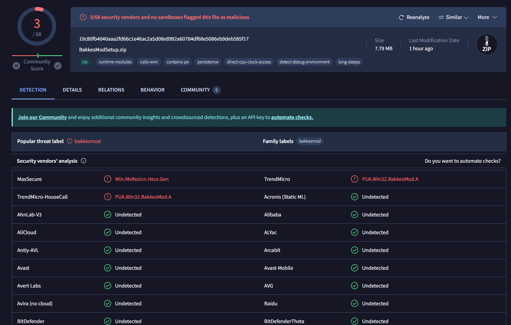Click Do you want to automate checks link
This screenshot has height=325, width=511.
[463, 161]
